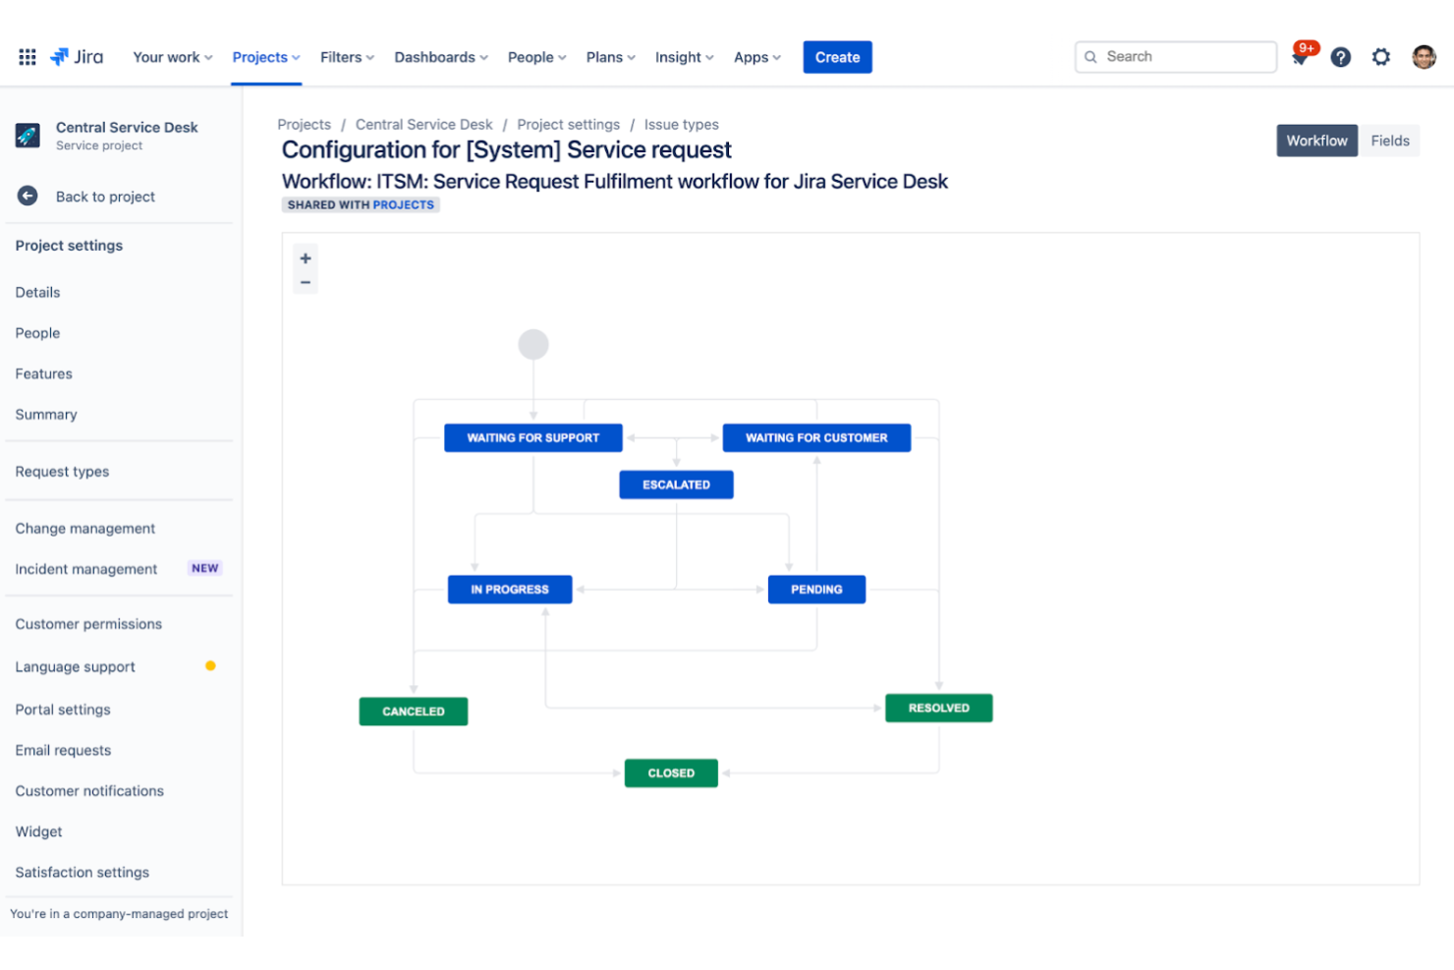
Task: Open the Plans menu
Action: coord(609,57)
